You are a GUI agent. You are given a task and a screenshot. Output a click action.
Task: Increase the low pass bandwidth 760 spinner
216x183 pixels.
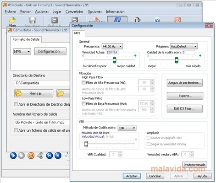tap(152, 108)
